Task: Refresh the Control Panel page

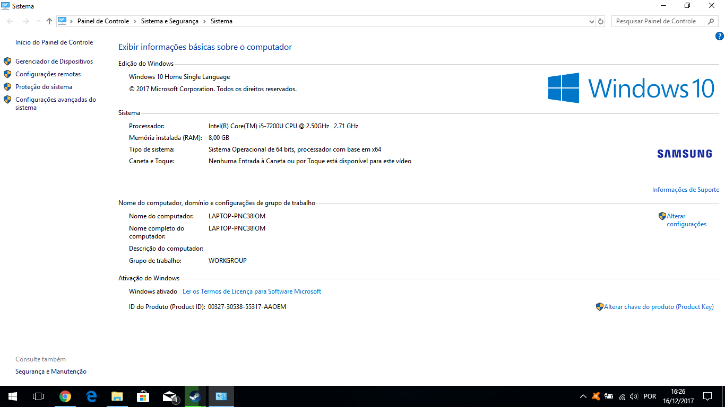Action: click(x=601, y=21)
